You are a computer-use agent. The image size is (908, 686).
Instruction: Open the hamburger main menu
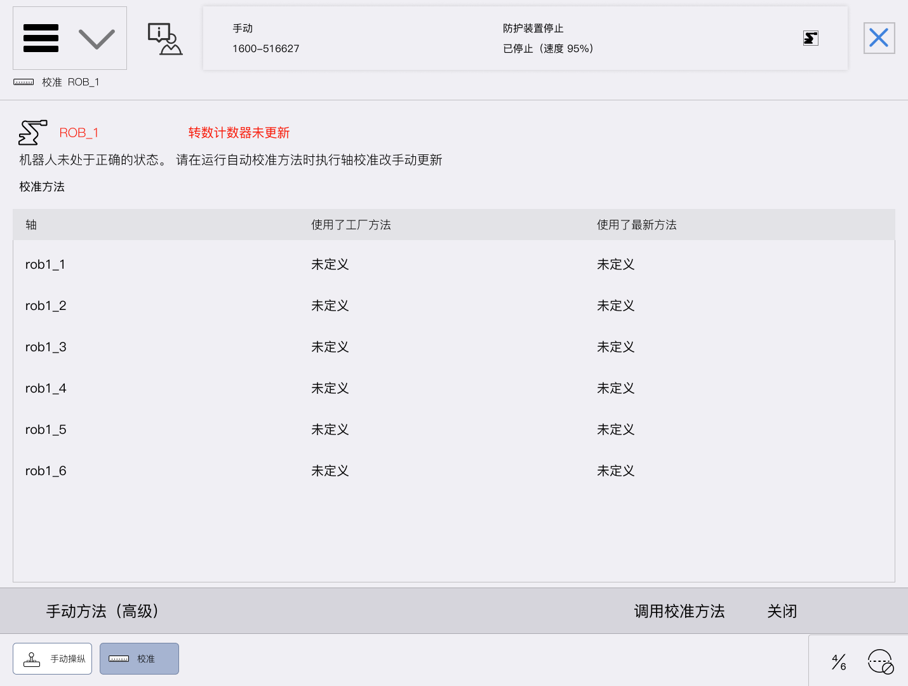pyautogui.click(x=41, y=38)
